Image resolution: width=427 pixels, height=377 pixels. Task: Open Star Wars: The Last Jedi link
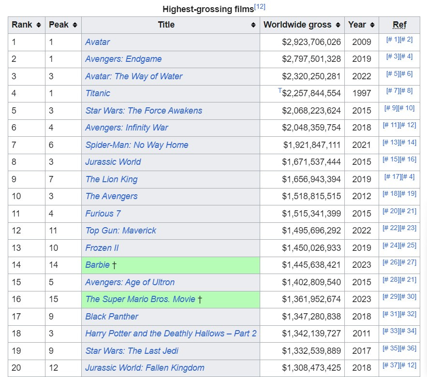[x=132, y=350]
